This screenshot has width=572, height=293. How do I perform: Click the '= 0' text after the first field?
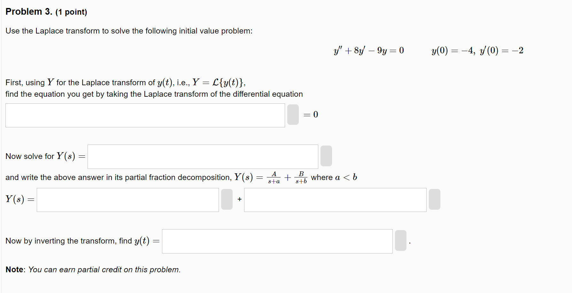(311, 115)
